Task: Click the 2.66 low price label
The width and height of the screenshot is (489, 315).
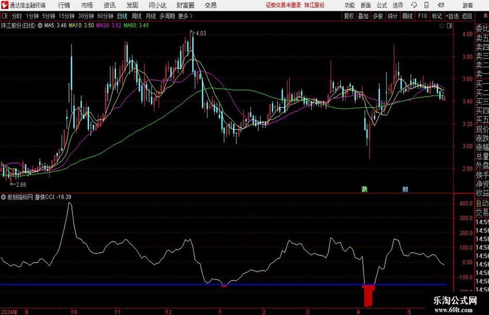Action: [21, 185]
